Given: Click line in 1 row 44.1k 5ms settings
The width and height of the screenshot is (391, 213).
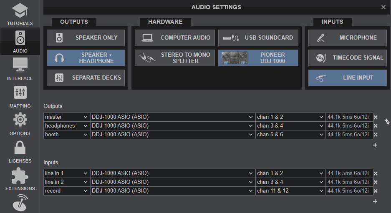Looking at the screenshot, I should (x=349, y=173).
